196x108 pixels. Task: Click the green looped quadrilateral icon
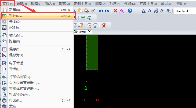tap(89, 18)
